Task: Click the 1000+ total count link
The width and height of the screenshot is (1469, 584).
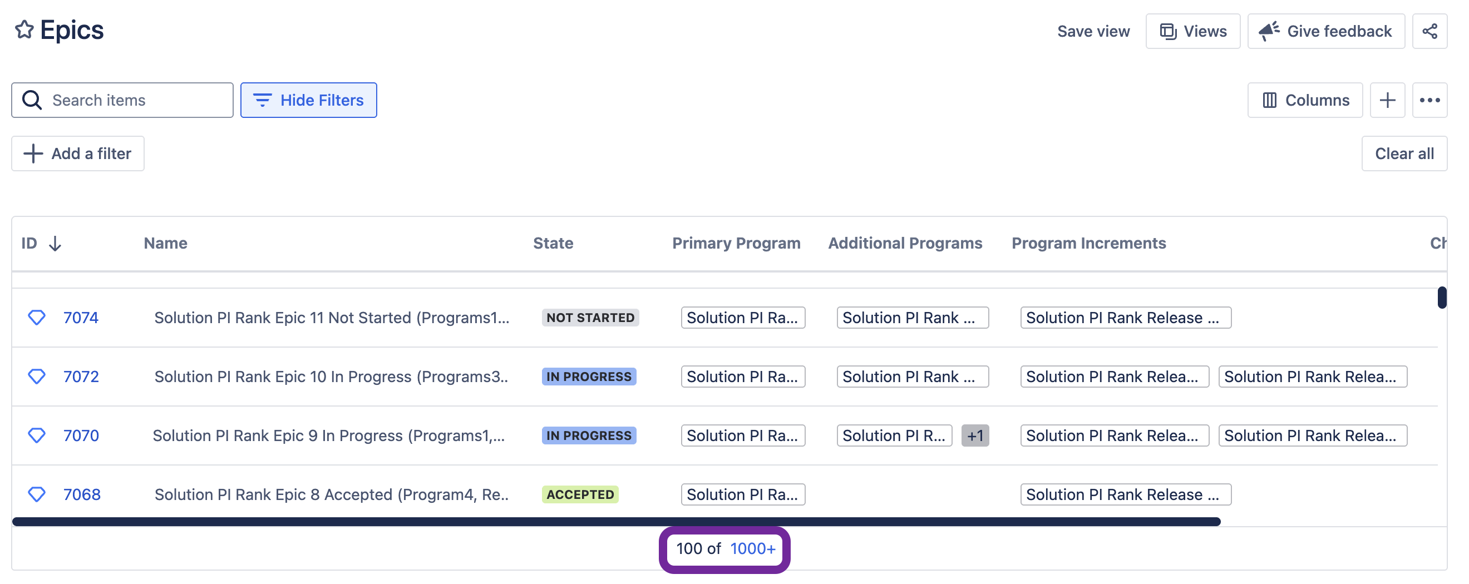Action: [752, 548]
